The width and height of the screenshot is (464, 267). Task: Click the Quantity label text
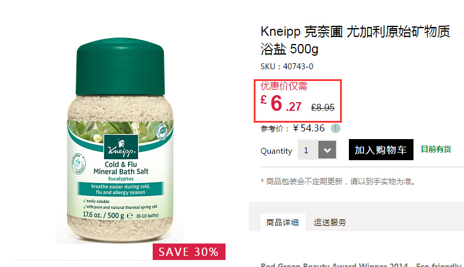(x=276, y=151)
